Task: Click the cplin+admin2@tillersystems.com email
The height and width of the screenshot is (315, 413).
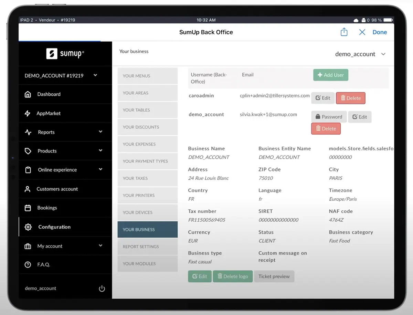Action: coord(275,96)
